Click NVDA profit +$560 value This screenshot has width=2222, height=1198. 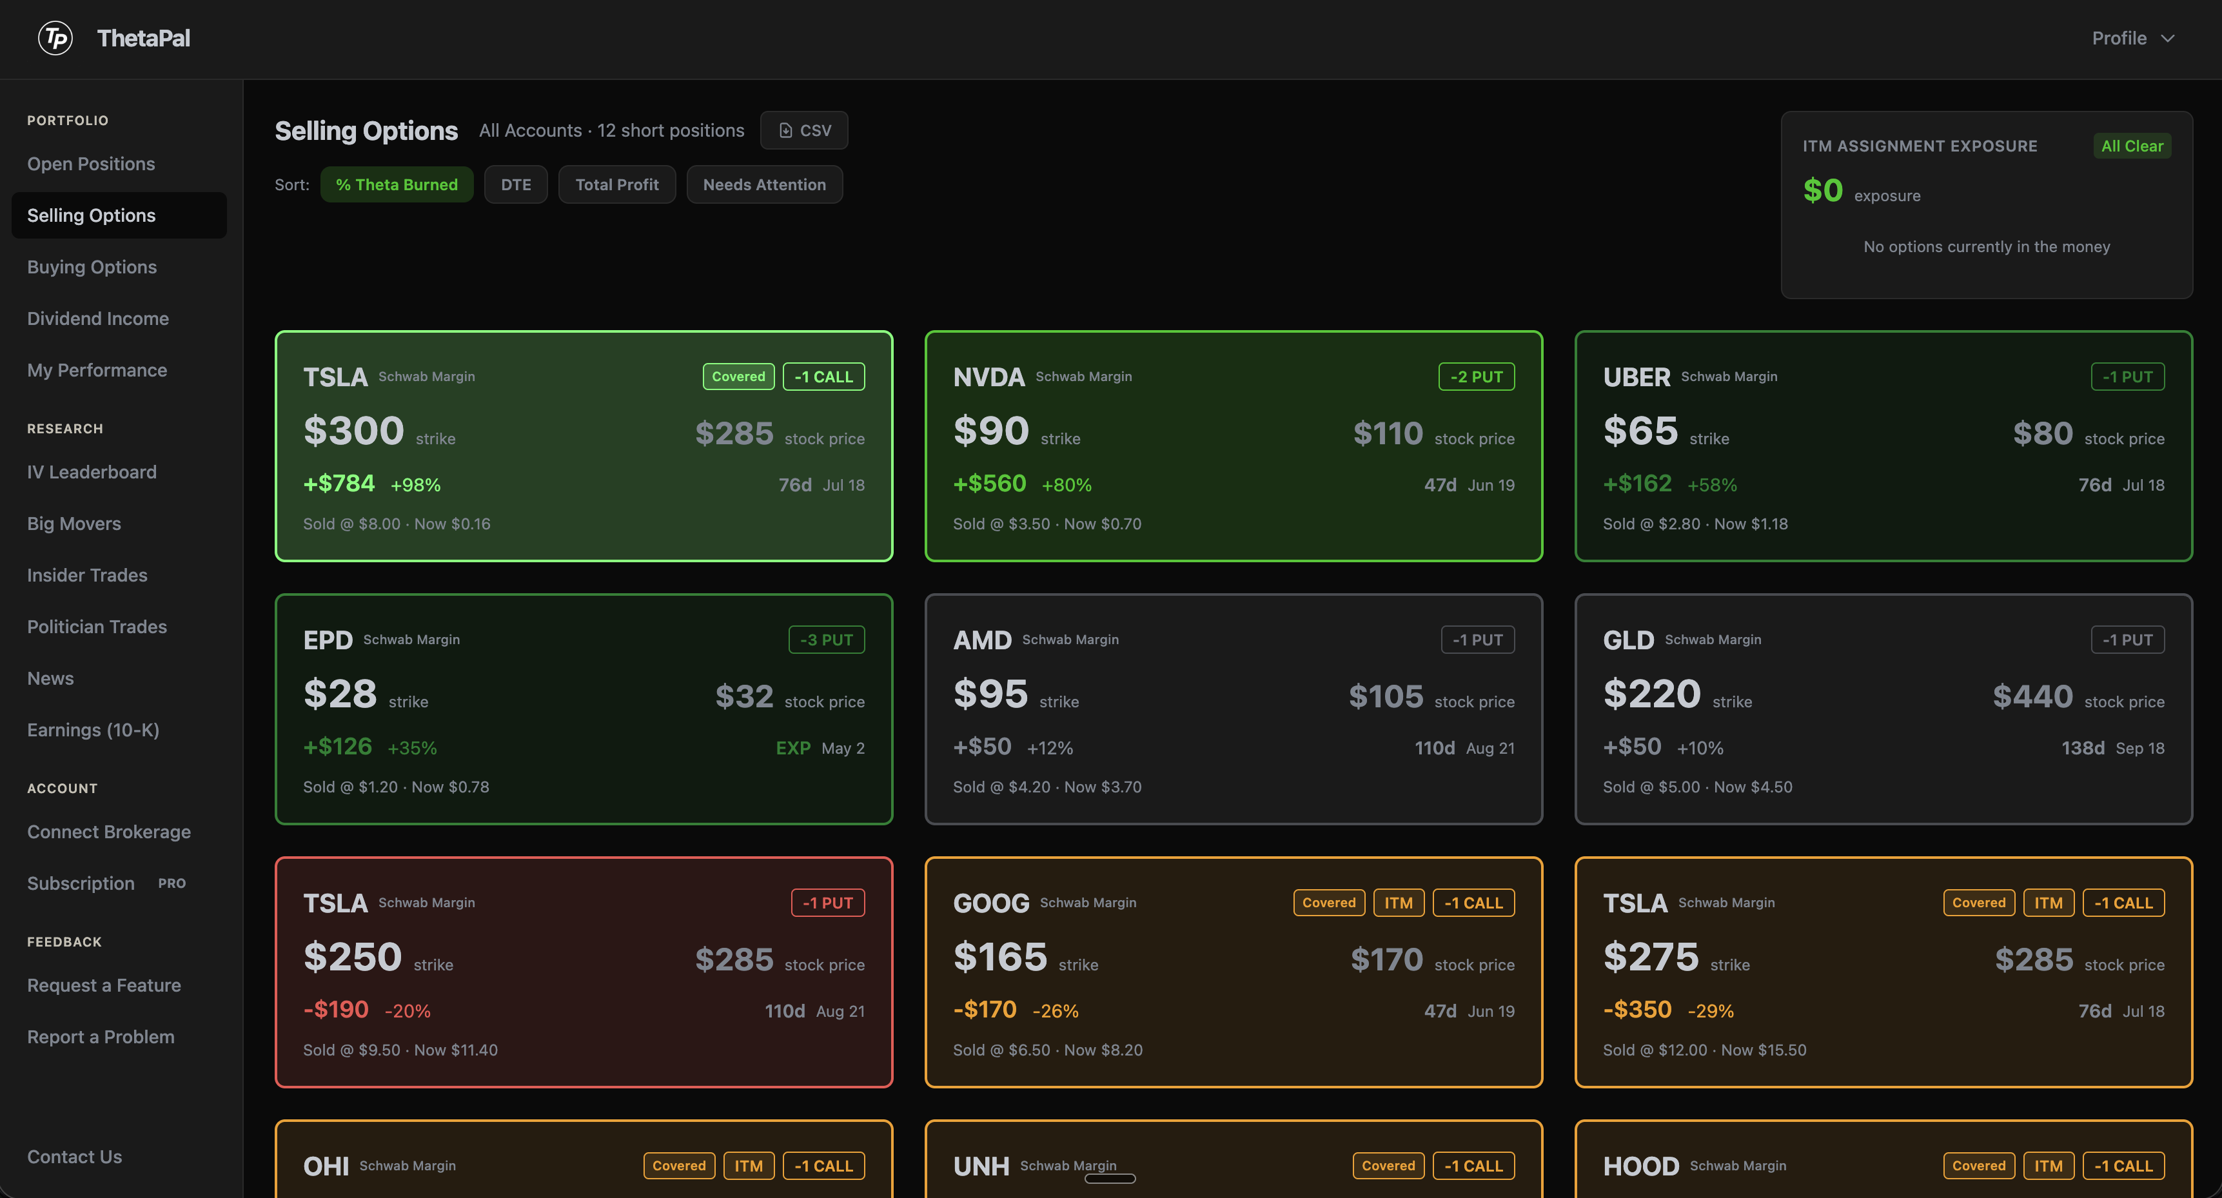989,484
